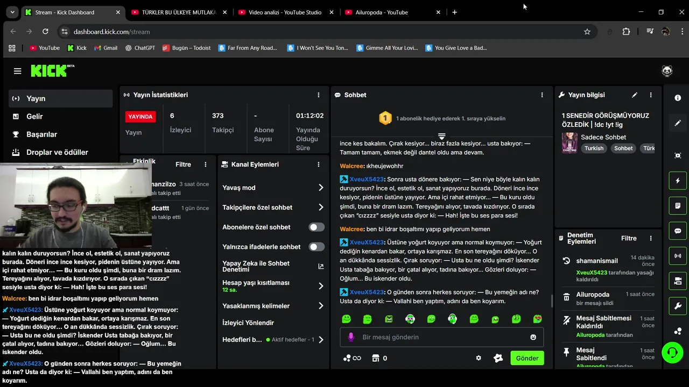Viewport: 689px width, 387px height.
Task: Click the star-shaped sticker icon near Gönder
Action: (x=498, y=358)
